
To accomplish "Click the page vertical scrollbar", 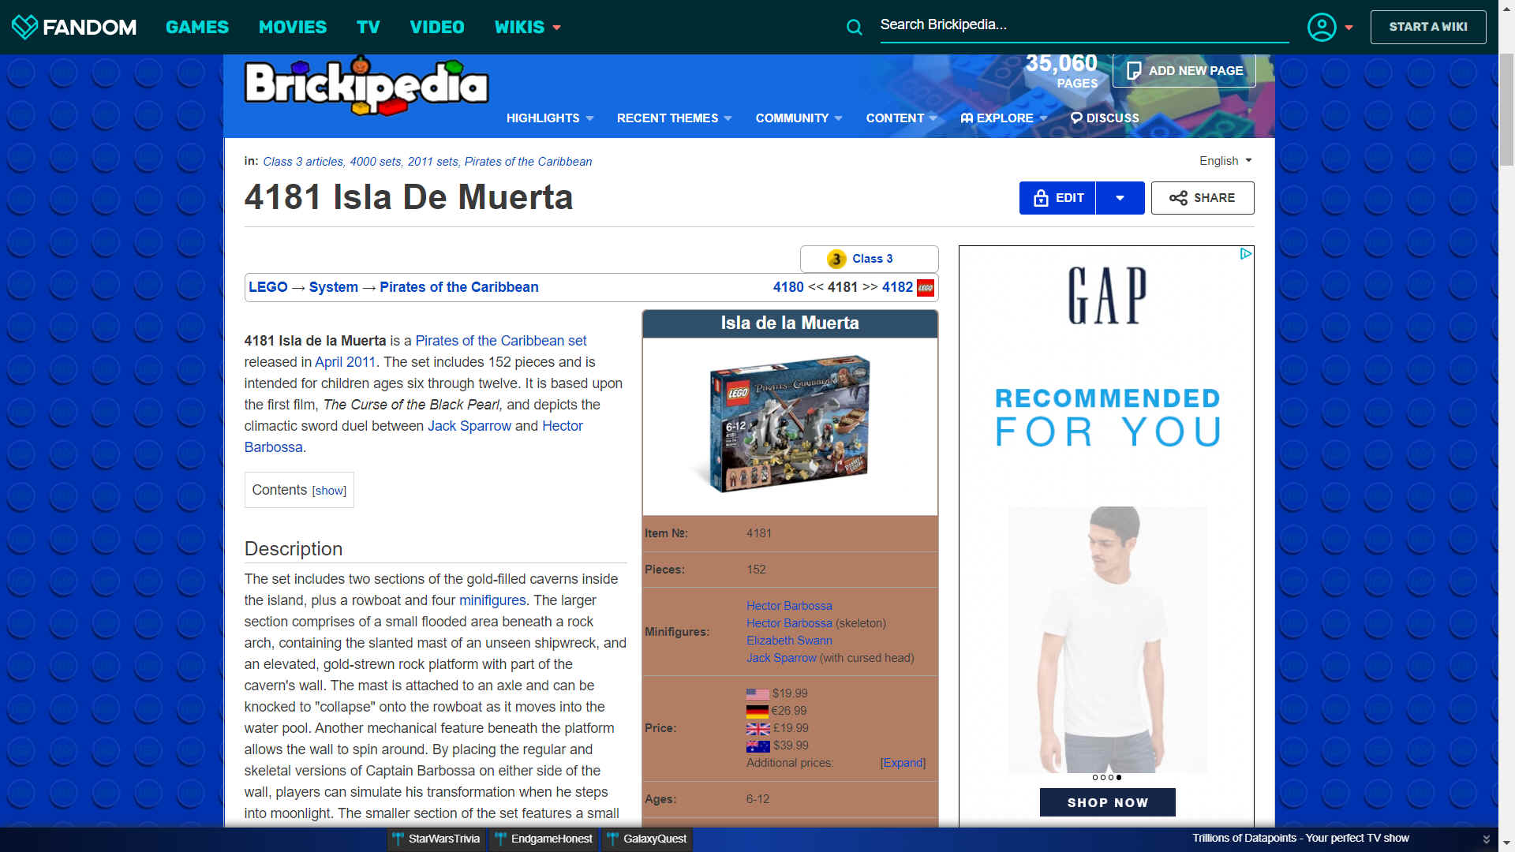I will (x=1506, y=110).
